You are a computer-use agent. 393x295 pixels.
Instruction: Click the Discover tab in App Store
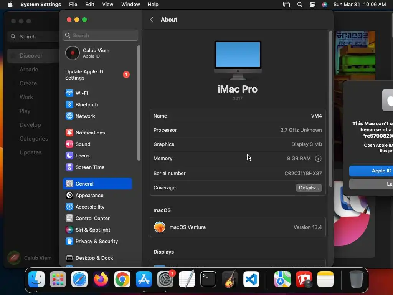coord(33,55)
